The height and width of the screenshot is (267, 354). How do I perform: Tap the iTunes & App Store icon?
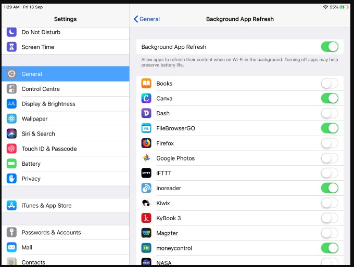pos(11,205)
